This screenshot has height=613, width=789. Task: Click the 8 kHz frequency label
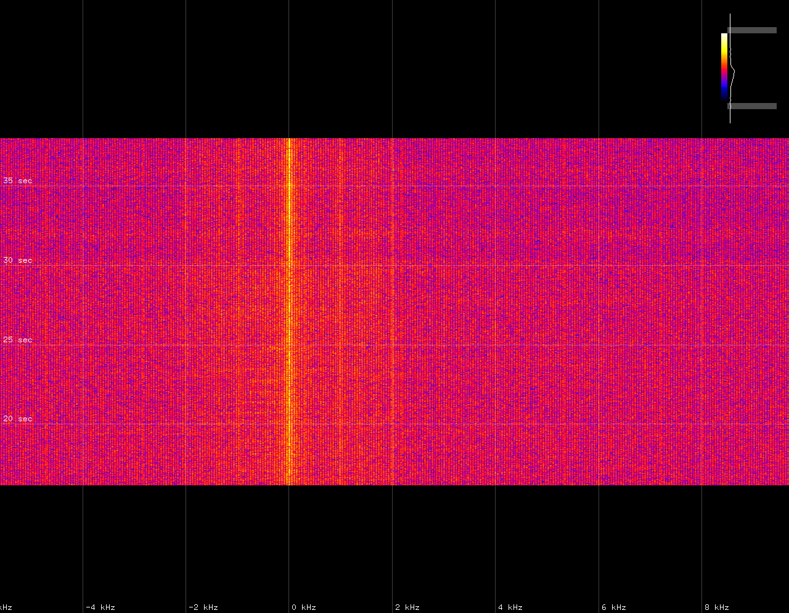click(717, 607)
